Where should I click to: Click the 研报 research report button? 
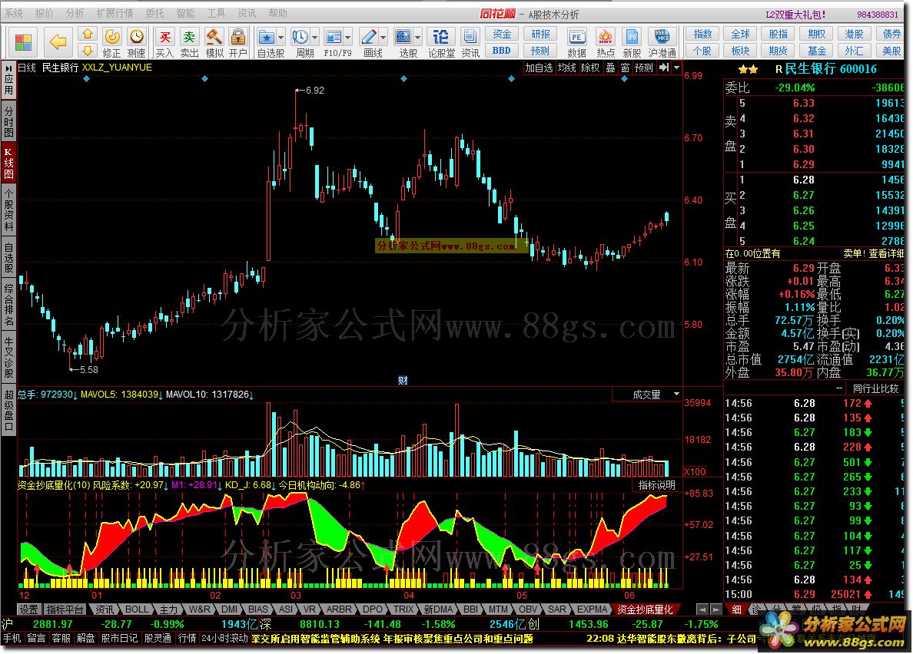click(x=540, y=34)
